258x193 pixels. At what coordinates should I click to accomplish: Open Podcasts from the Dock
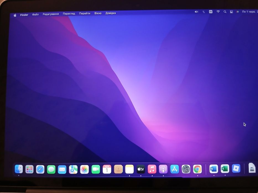163,169
